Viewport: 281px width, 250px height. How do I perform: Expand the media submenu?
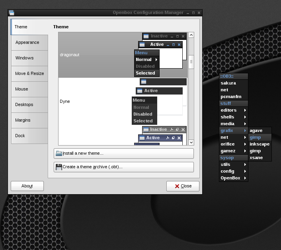(234, 124)
